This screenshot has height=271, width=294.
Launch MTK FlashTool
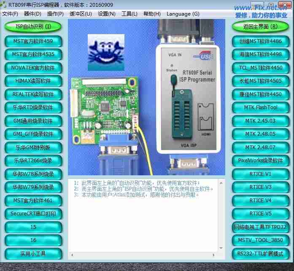point(260,107)
